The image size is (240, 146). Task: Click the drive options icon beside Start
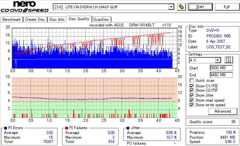(x=181, y=7)
